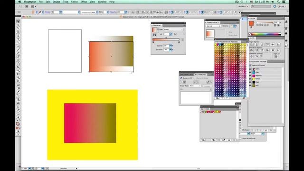Select the Direct Selection tool
Screen dimensions: 304x171
coord(18,25)
